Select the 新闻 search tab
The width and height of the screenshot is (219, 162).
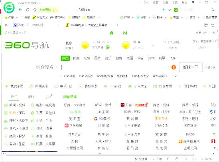tap(76, 58)
